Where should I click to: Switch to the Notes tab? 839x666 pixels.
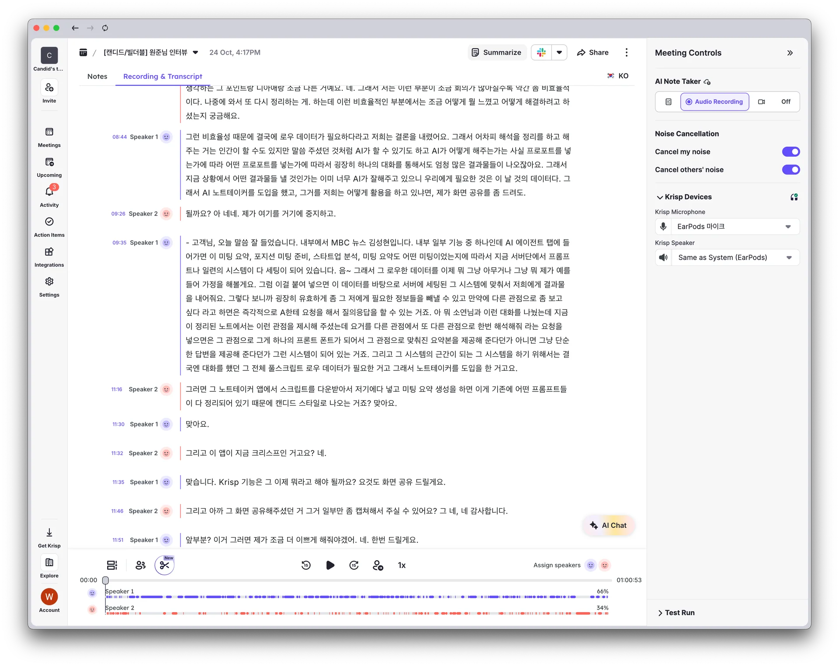point(97,76)
